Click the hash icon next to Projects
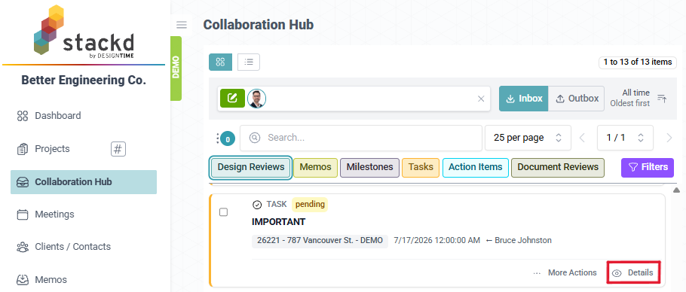The image size is (686, 292). pyautogui.click(x=118, y=149)
